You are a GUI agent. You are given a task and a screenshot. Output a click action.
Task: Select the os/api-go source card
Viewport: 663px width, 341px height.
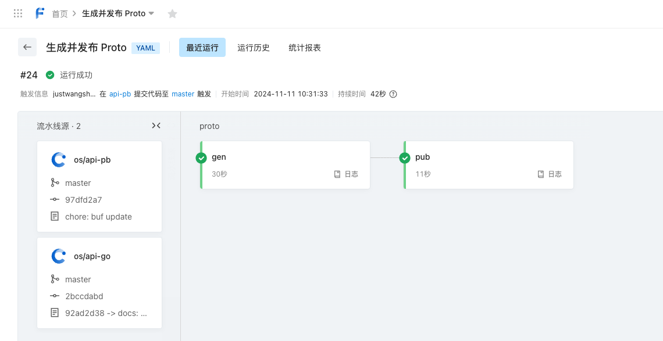point(99,283)
